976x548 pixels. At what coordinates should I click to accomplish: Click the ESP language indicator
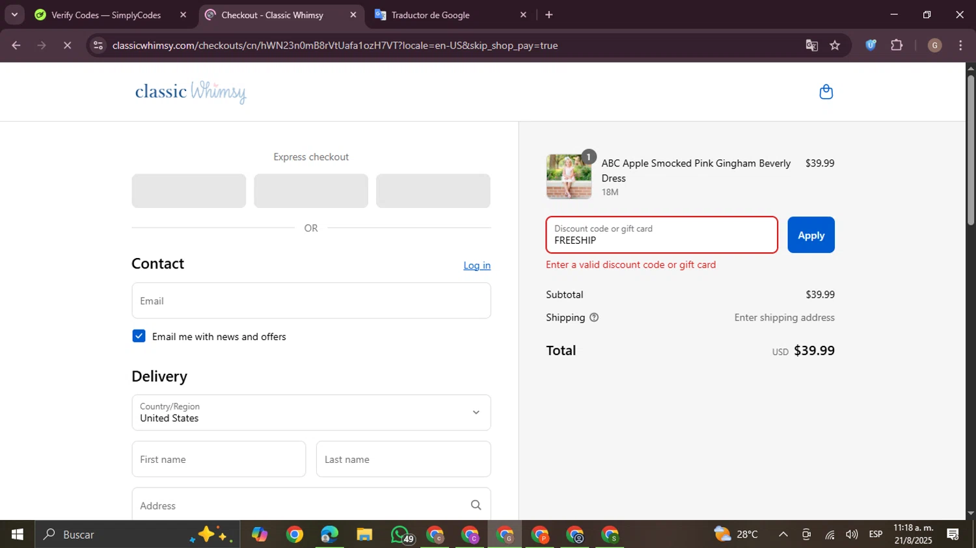[x=876, y=534]
